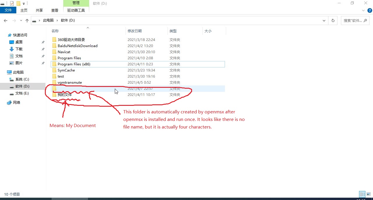Click the Properties quick access toolbar icon
The height and width of the screenshot is (200, 373).
click(12, 3)
